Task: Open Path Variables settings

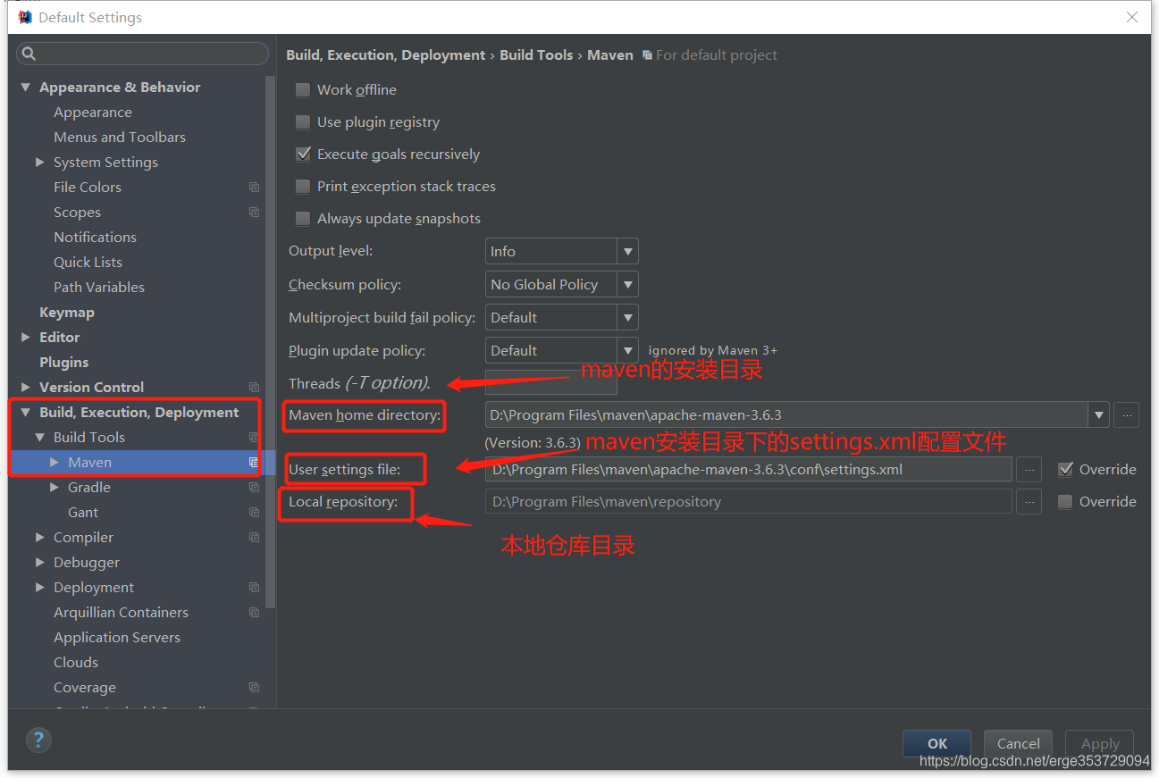Action: pos(99,287)
